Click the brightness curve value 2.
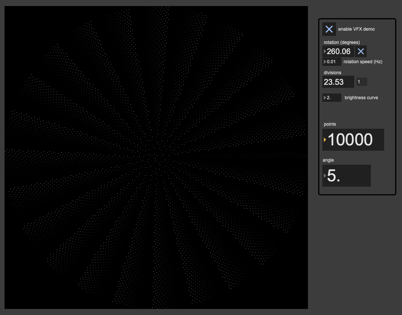Screen dimensions: 402x315 [333, 98]
